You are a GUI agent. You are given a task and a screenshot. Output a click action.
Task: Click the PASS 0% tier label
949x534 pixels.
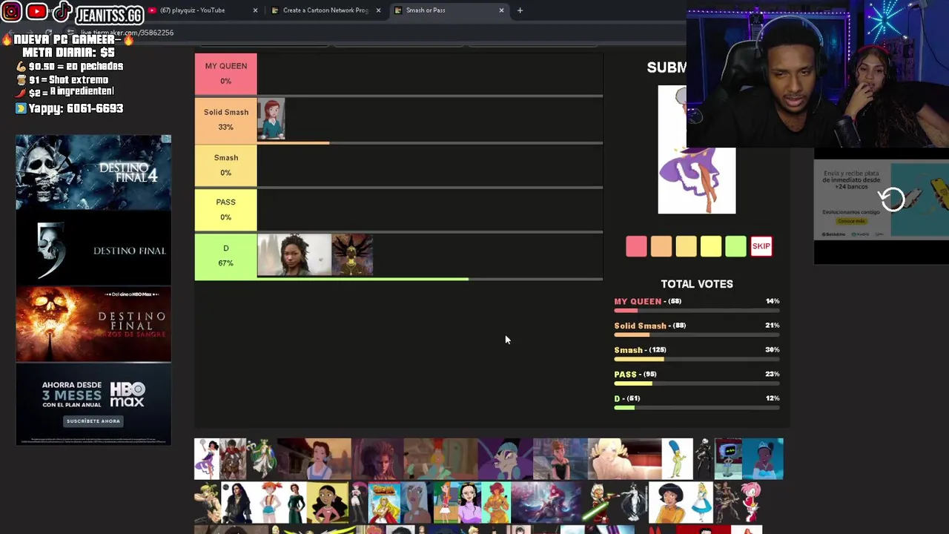click(x=226, y=209)
